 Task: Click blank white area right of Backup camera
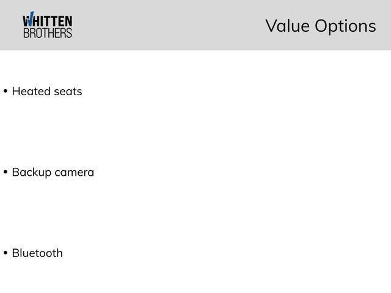[244, 172]
